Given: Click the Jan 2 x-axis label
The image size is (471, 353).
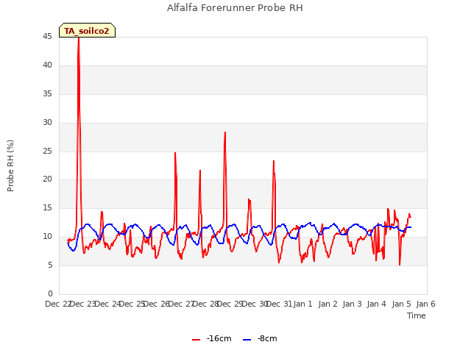Looking at the screenshot, I should tap(327, 304).
